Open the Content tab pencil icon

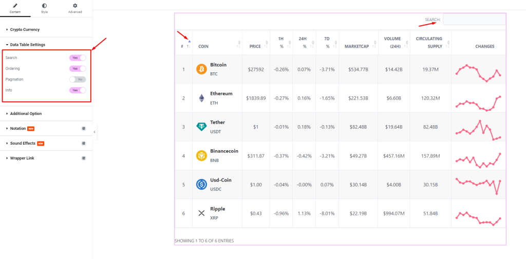pos(15,6)
